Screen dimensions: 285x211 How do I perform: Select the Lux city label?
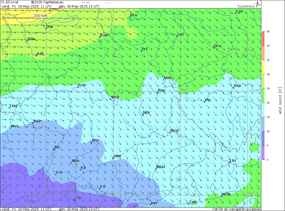coord(14,106)
